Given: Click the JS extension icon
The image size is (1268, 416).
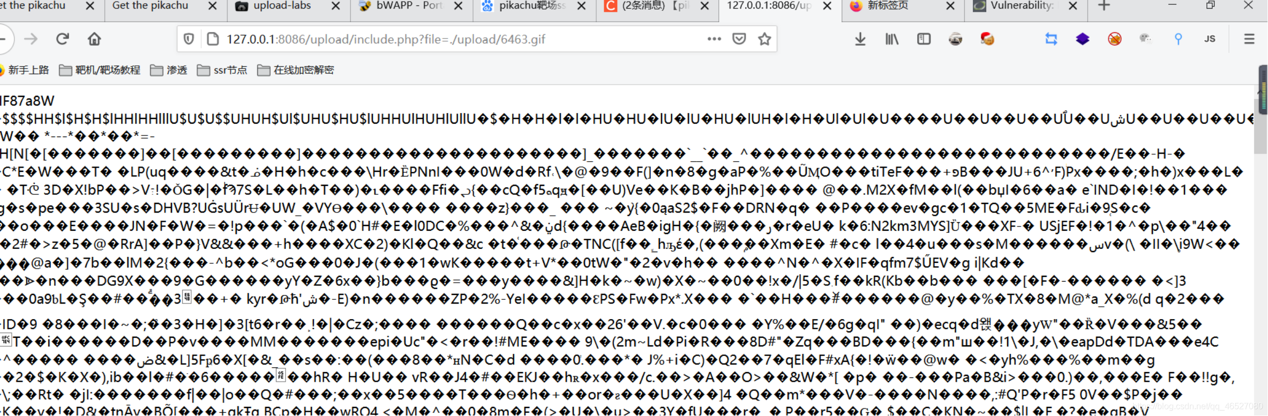Looking at the screenshot, I should (1210, 39).
